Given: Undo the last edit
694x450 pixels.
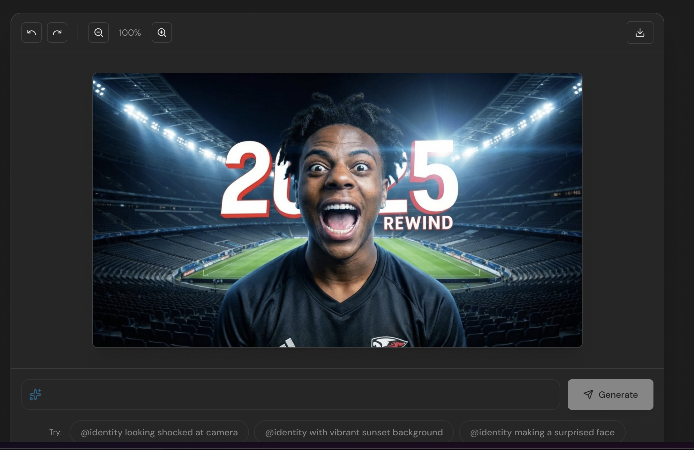Looking at the screenshot, I should click(32, 32).
